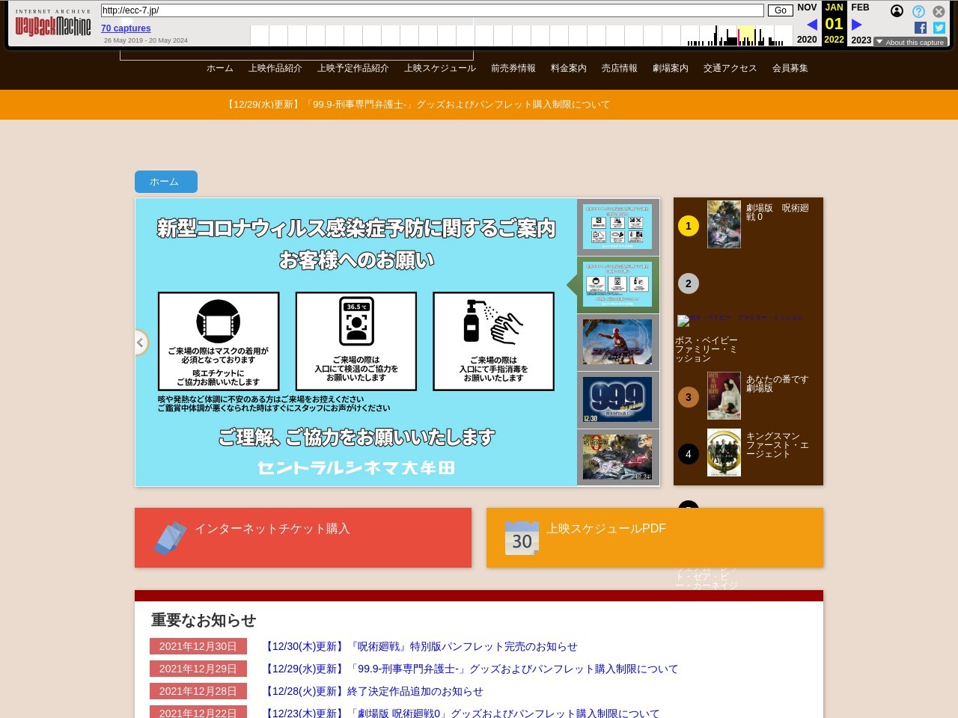
Task: Open 交通アクセス menu item
Action: pos(730,68)
